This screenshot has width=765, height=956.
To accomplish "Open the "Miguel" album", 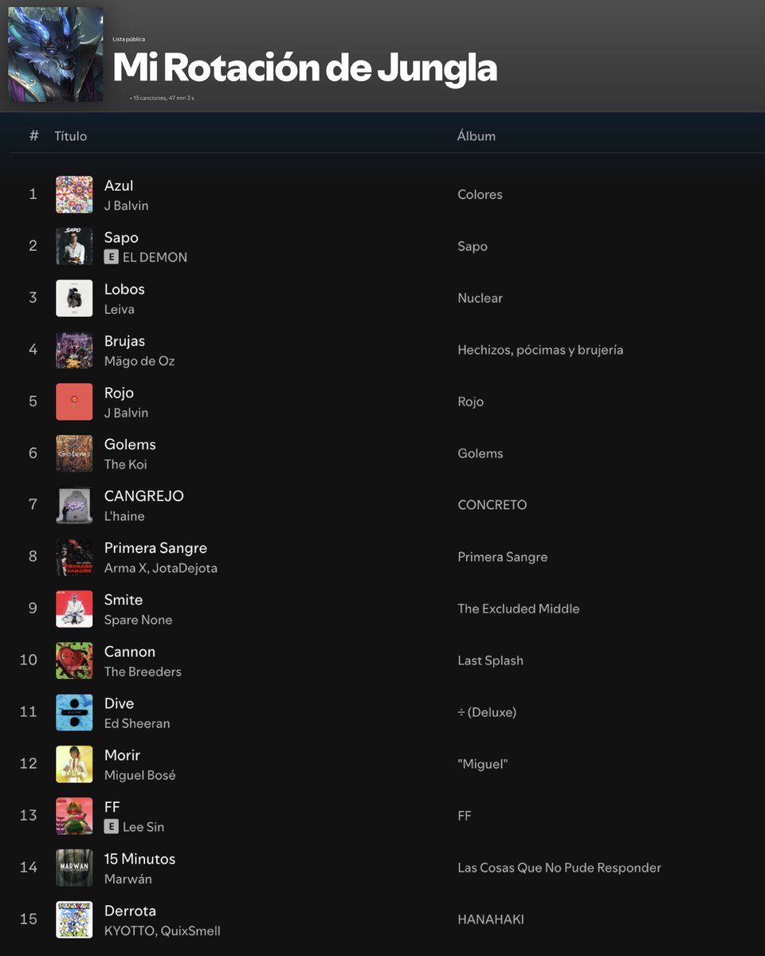I will (483, 764).
